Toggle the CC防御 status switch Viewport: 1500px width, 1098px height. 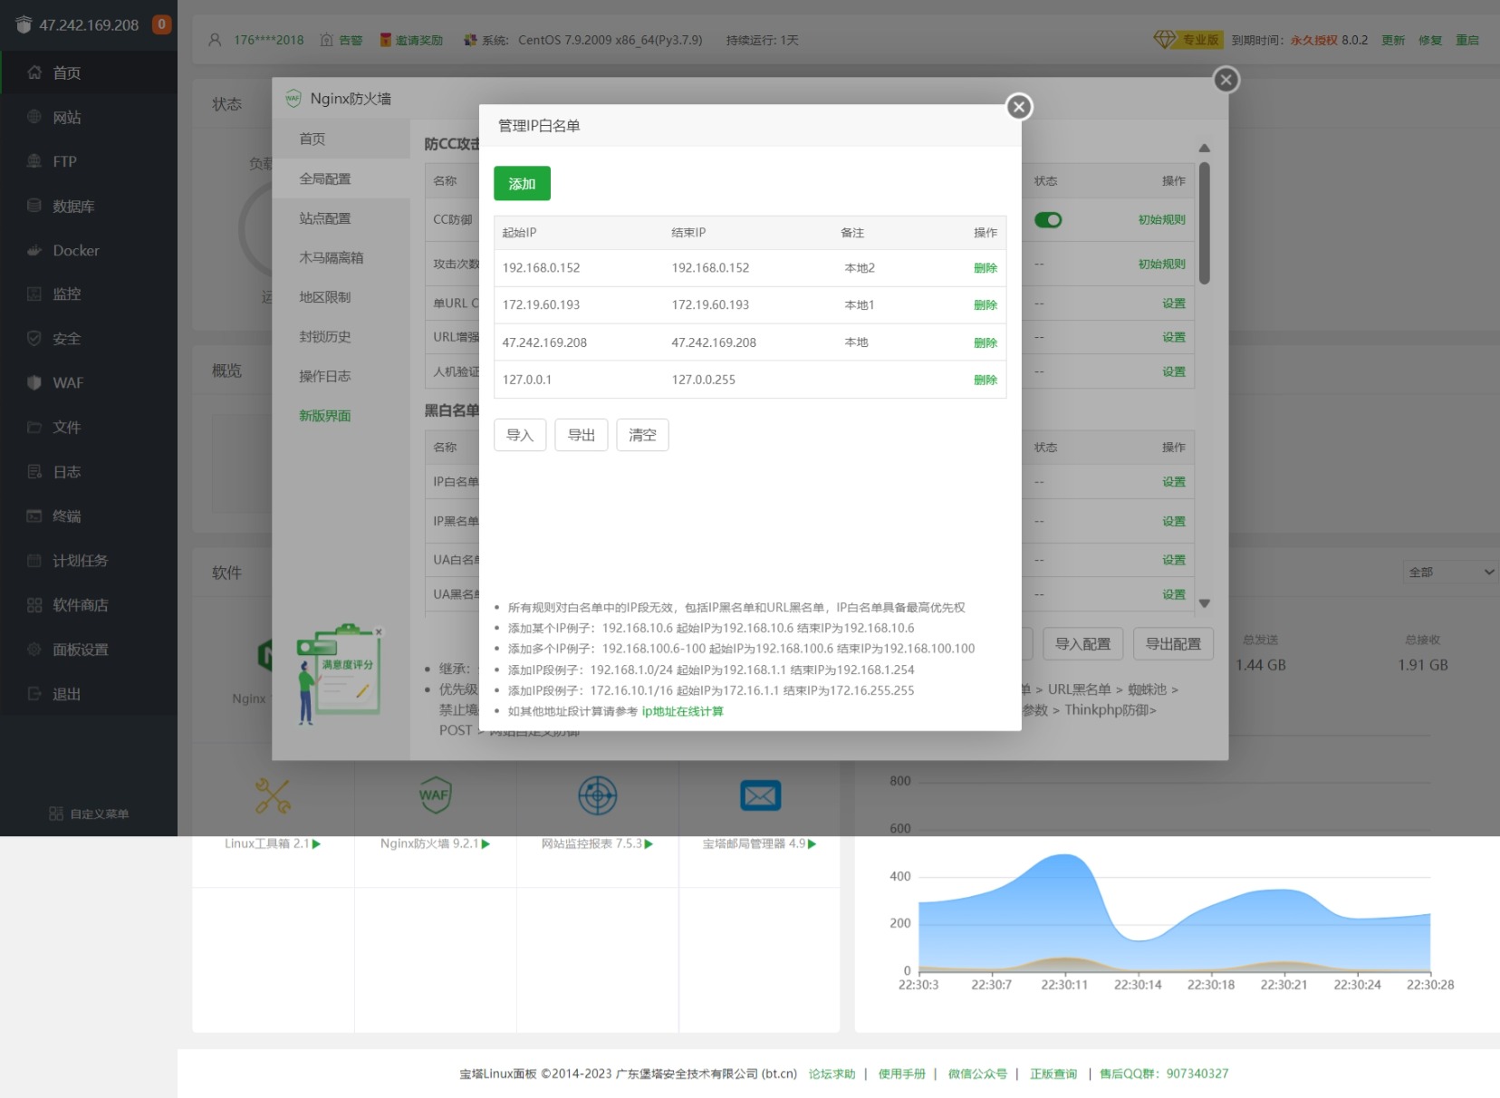point(1048,219)
